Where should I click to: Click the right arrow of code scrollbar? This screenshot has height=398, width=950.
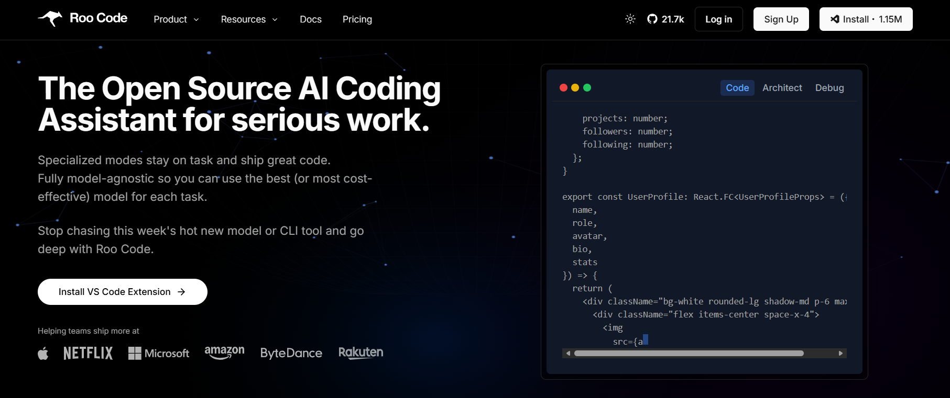pyautogui.click(x=840, y=354)
